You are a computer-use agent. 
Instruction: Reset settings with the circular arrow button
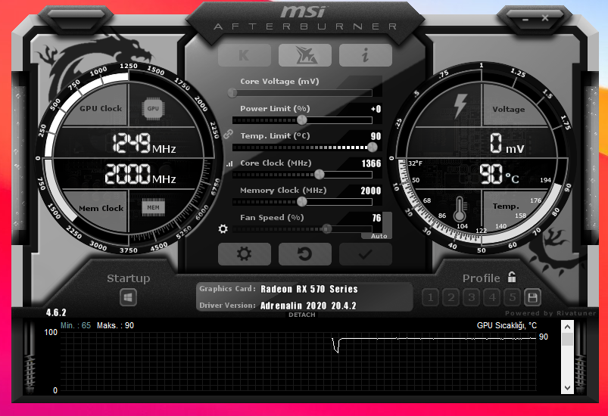[305, 254]
